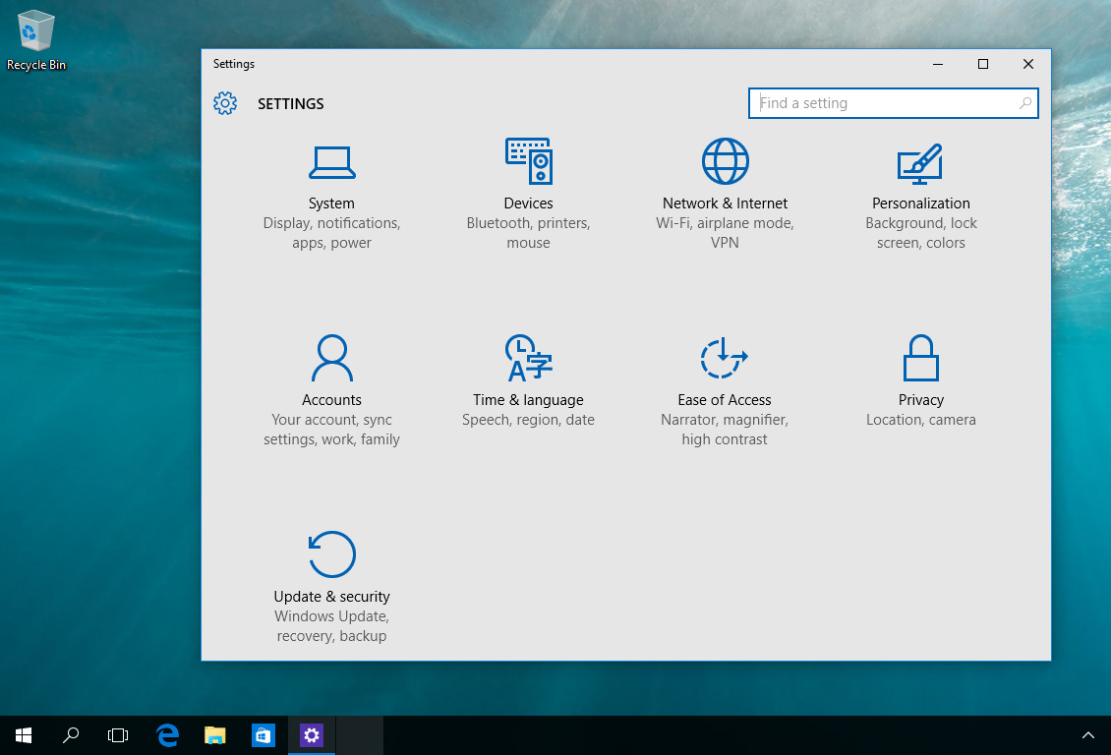
Task: Click the Update & security label
Action: 331,597
